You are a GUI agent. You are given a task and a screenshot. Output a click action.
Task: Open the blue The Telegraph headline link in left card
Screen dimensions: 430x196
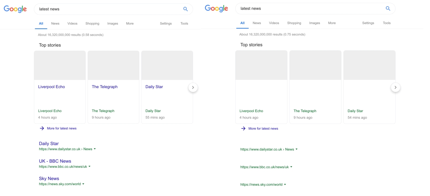[x=105, y=87]
